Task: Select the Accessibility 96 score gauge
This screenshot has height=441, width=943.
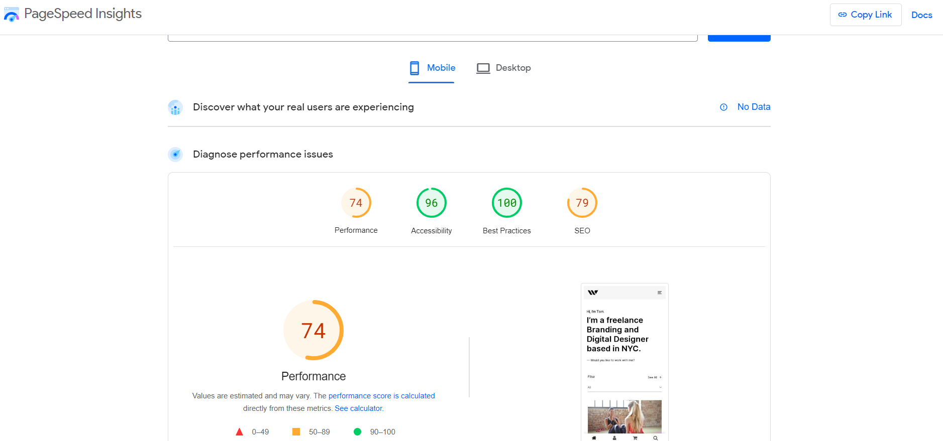Action: tap(431, 203)
